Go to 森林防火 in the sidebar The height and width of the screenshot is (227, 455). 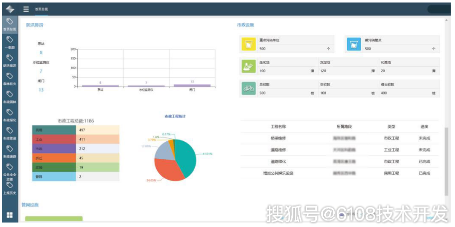click(x=10, y=79)
